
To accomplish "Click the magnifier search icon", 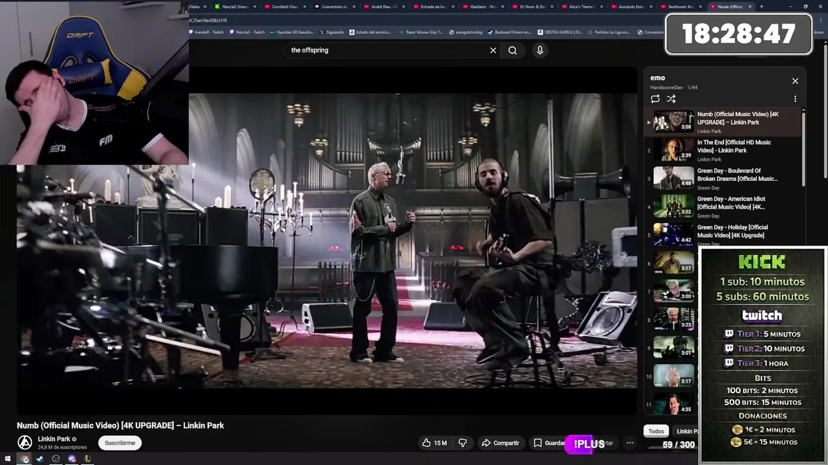I will click(512, 50).
